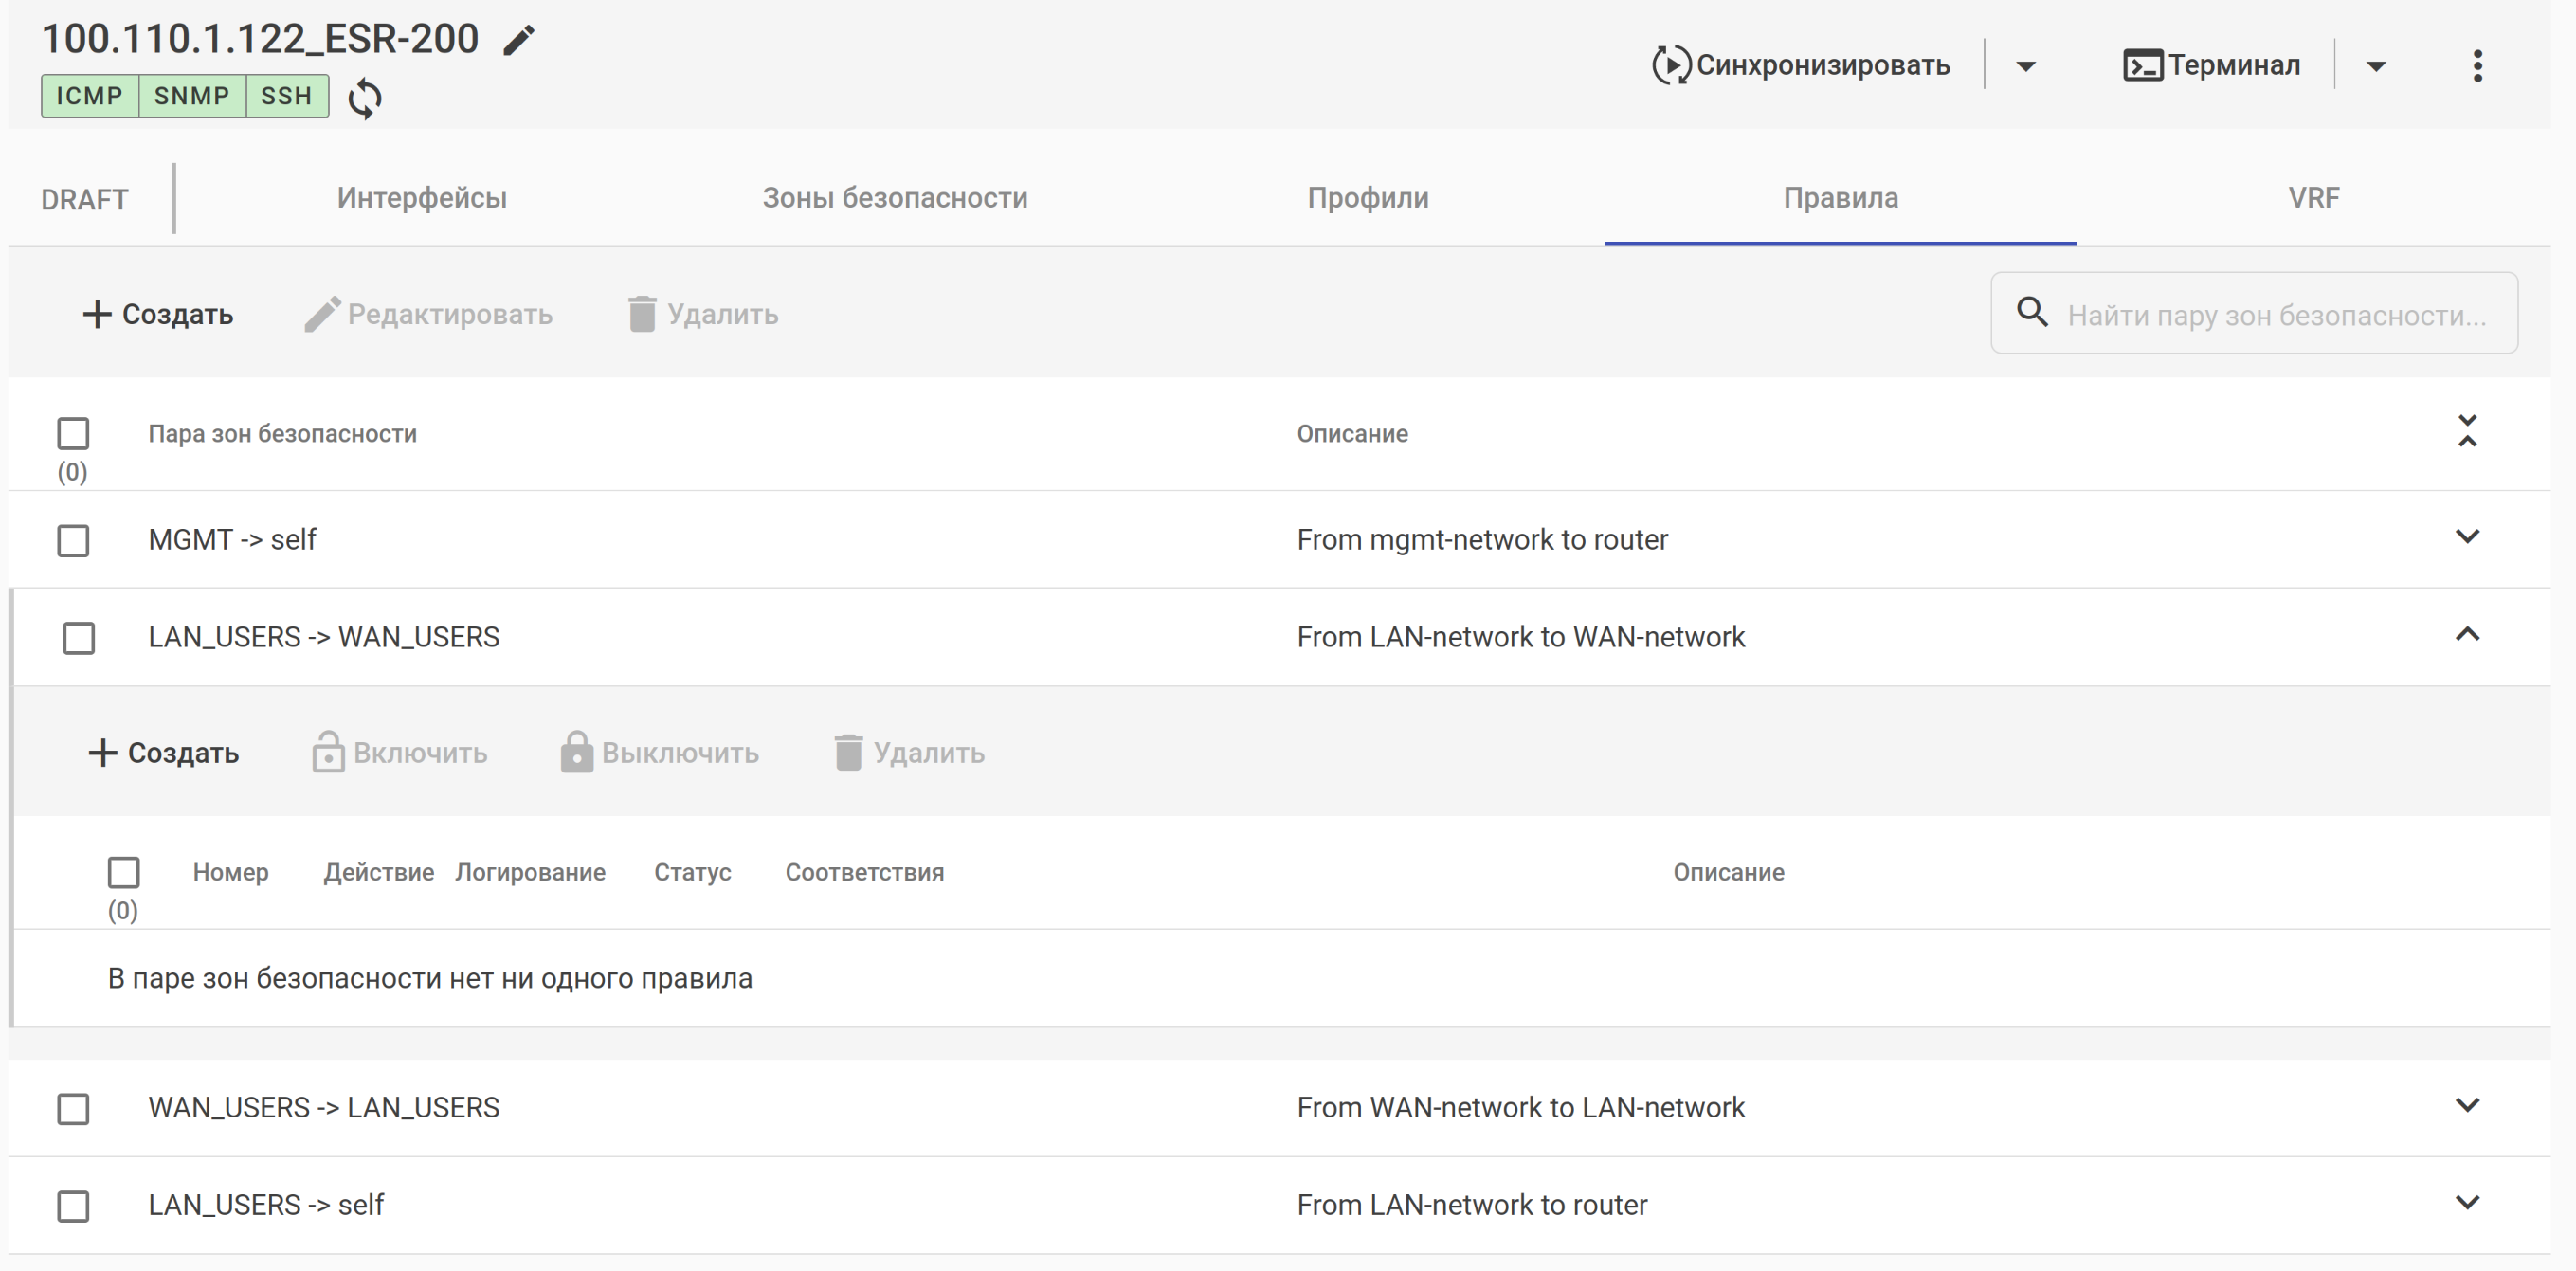Click the refresh status icon near SSH
This screenshot has width=2576, height=1271.
[x=365, y=98]
